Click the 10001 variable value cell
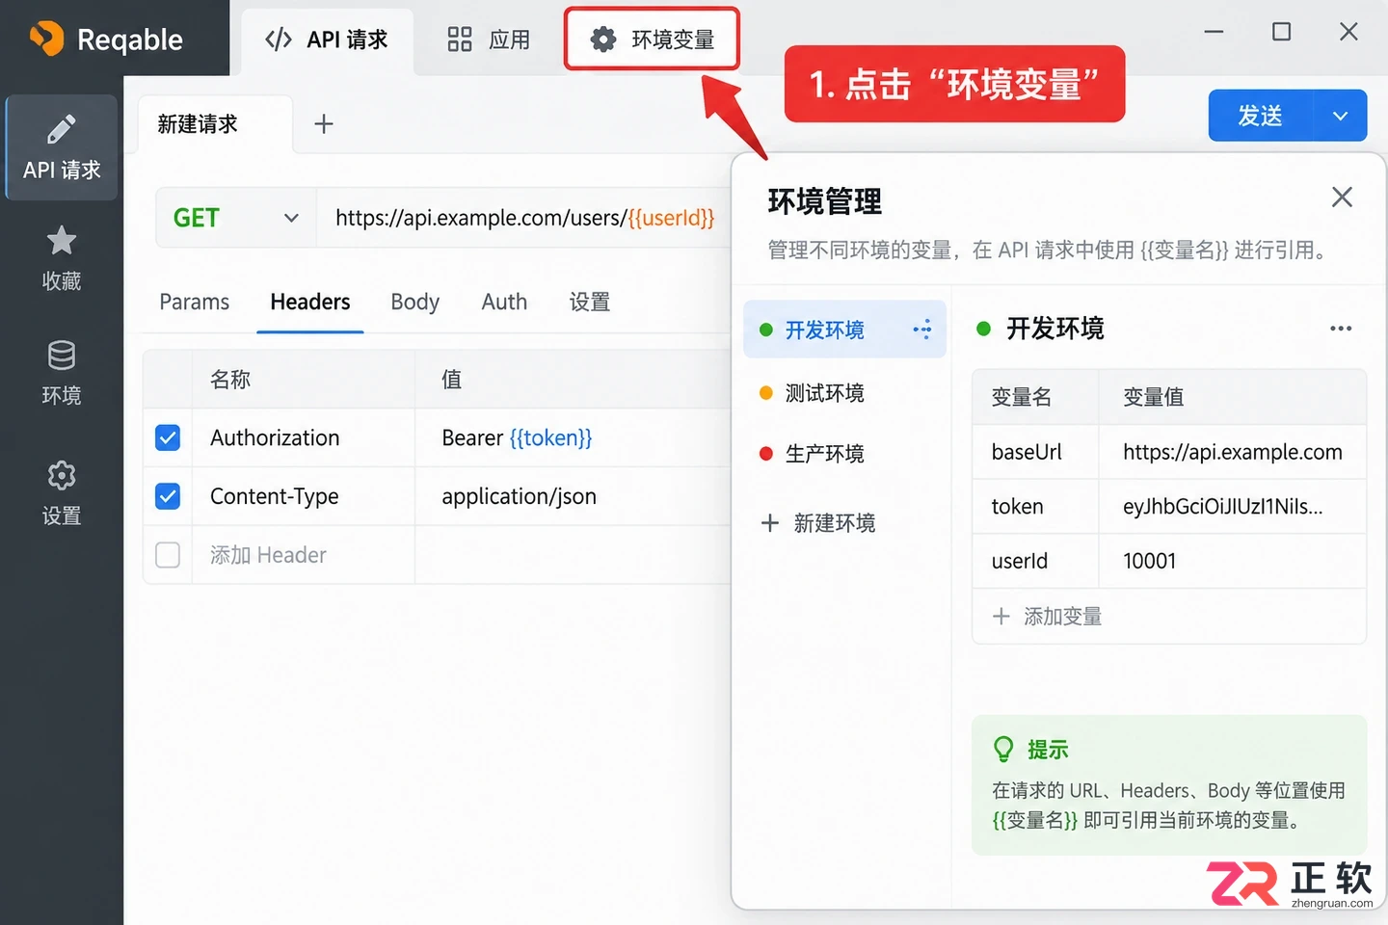This screenshot has height=925, width=1388. tap(1233, 561)
